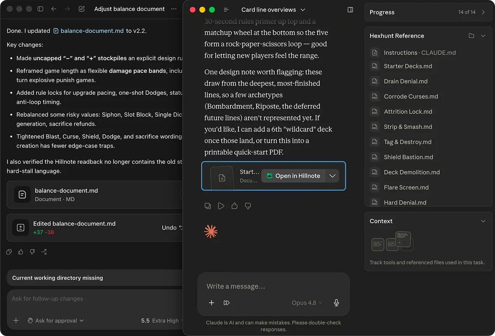Image resolution: width=495 pixels, height=336 pixels.
Task: Open Attrition Lock.md file
Action: 401,112
